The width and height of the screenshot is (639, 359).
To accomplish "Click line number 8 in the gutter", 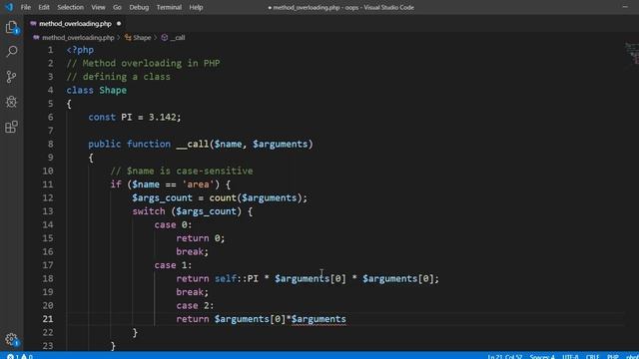I will [50, 144].
